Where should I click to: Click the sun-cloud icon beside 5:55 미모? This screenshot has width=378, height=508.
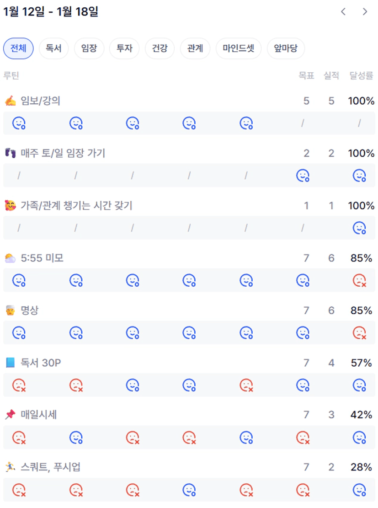(x=10, y=258)
